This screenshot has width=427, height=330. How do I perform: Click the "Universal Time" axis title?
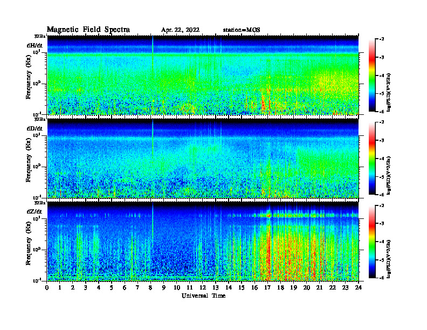point(203,295)
